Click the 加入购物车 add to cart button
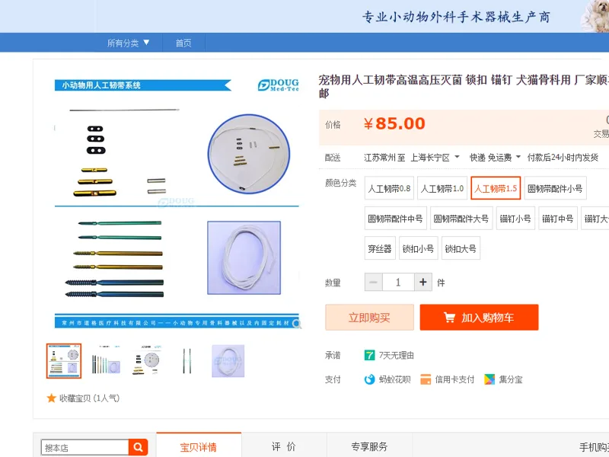The width and height of the screenshot is (609, 457). click(479, 318)
